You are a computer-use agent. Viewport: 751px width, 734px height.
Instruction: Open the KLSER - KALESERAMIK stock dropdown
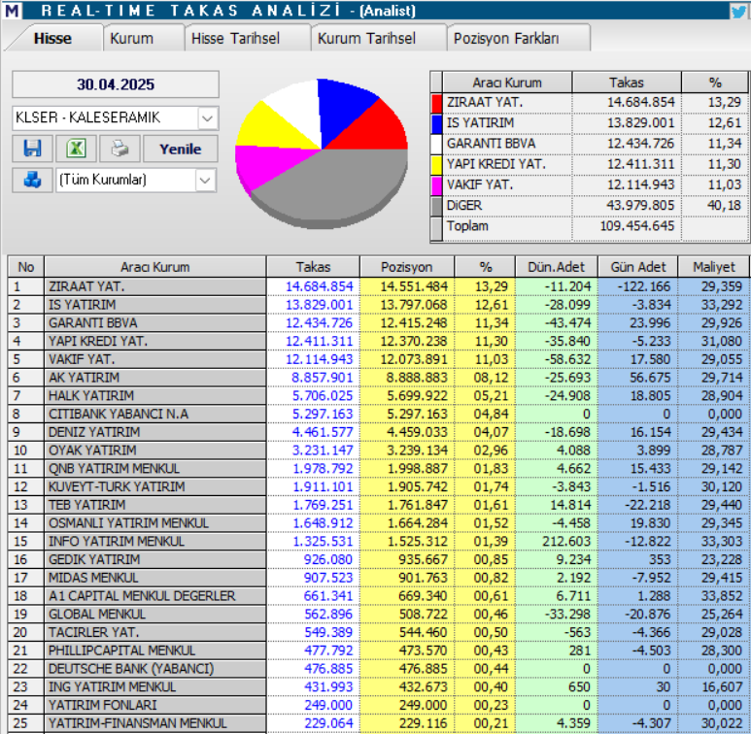[207, 118]
